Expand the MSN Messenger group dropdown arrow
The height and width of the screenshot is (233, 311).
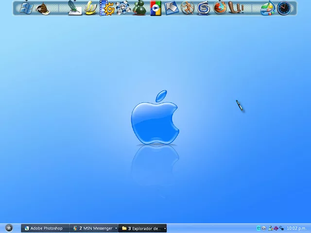pos(116,228)
